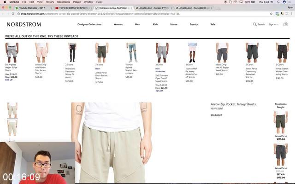Open the Men category
Screen dimensions: 295x184
pos(137,24)
